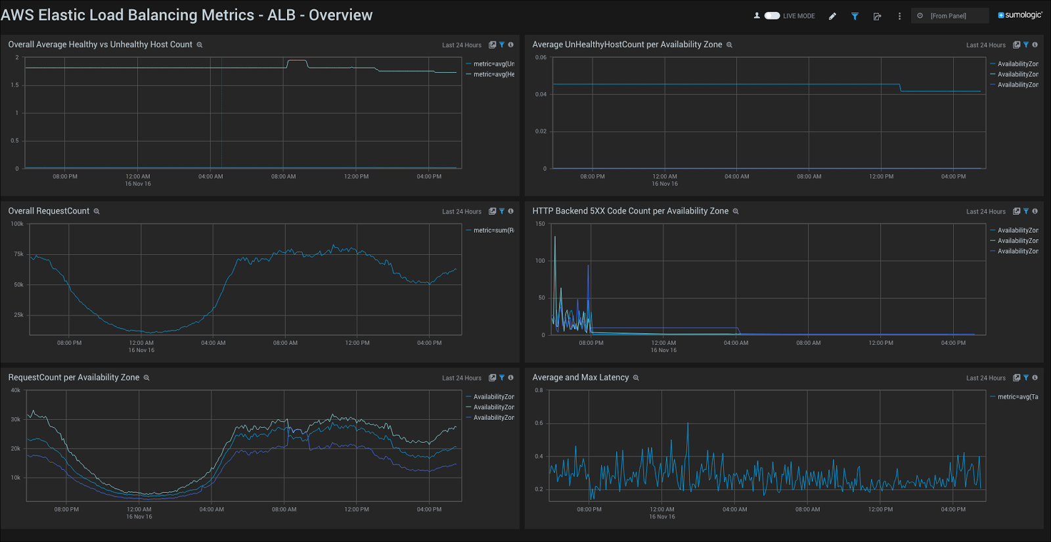This screenshot has height=542, width=1051.
Task: Open the dashboard-level filter funnel in top toolbar
Action: [855, 16]
